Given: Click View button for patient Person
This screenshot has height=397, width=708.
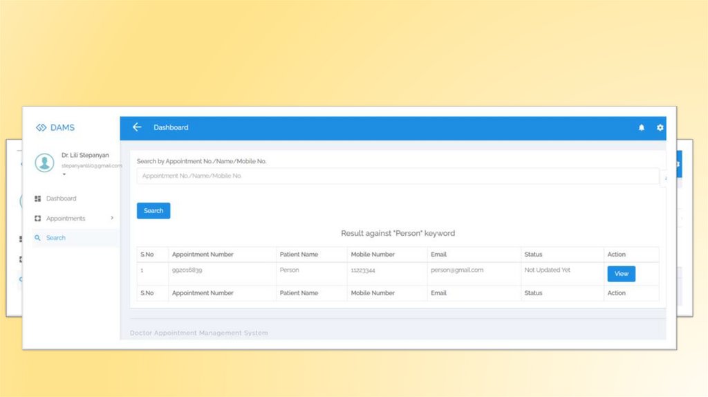Looking at the screenshot, I should [x=621, y=274].
